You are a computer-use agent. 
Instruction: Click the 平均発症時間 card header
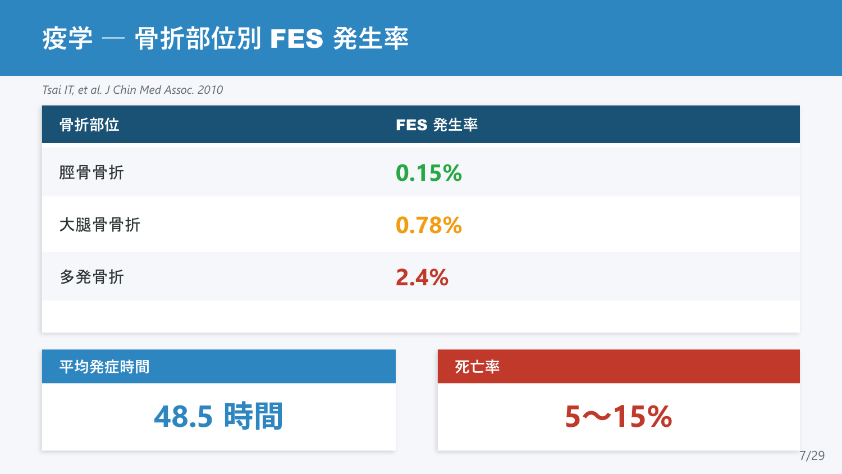tap(219, 367)
